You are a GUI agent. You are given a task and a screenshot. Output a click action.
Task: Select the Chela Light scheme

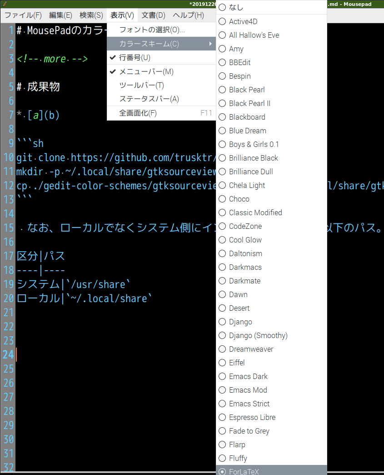271,185
